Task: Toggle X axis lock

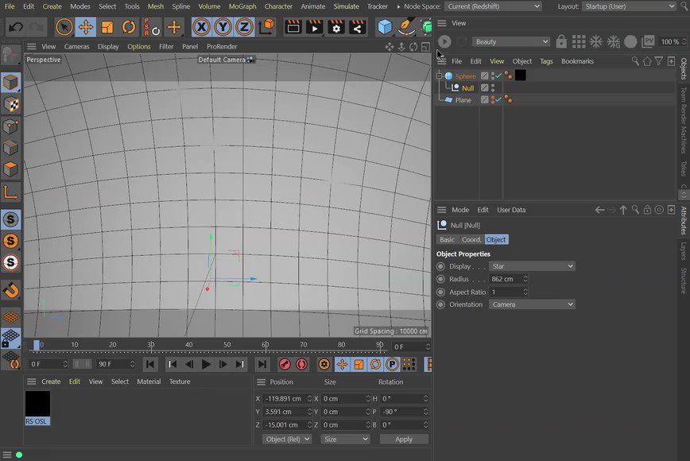Action: tap(202, 28)
